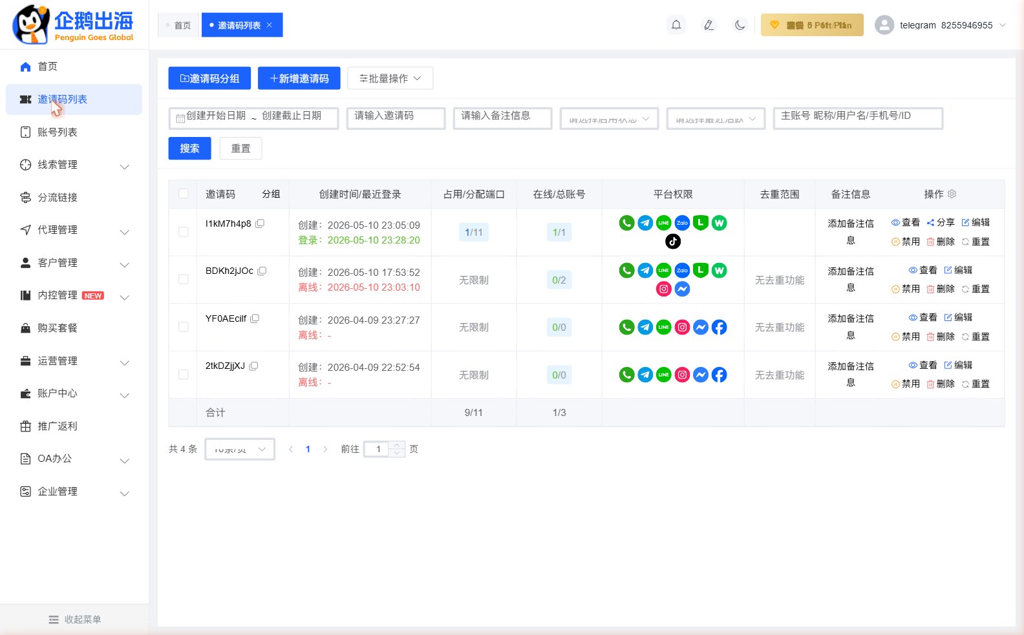This screenshot has width=1024, height=635.
Task: Click Facebook icon in YF0AEciIf row
Action: pos(719,328)
